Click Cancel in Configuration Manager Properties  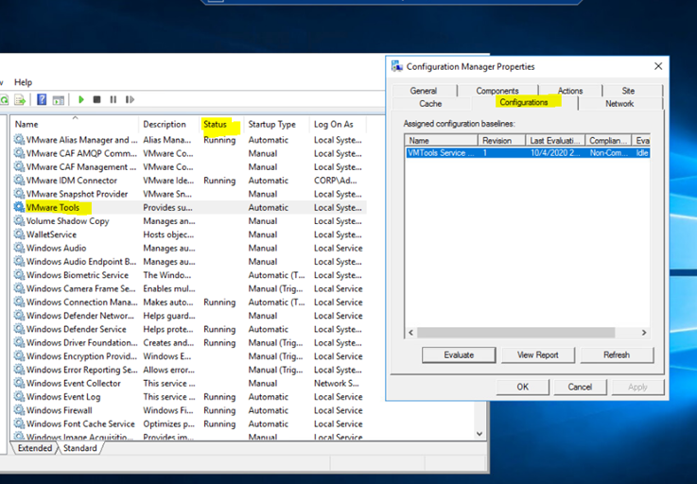pos(580,387)
